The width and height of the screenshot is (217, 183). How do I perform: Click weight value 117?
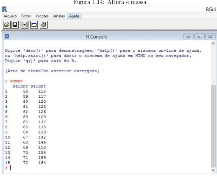(x=42, y=96)
